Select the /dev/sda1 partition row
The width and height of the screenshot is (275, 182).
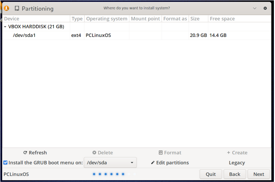click(x=137, y=35)
